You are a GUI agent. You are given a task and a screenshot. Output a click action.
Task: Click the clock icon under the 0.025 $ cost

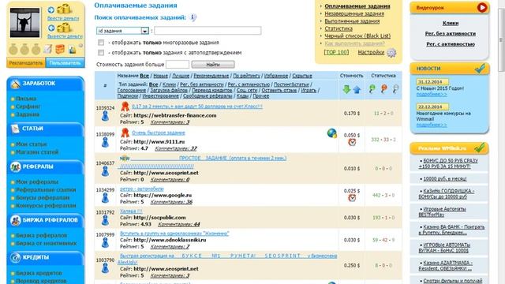click(352, 198)
